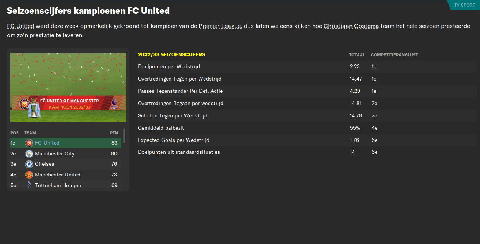Select Manchester City team name in table
The height and width of the screenshot is (244, 480).
click(x=55, y=154)
